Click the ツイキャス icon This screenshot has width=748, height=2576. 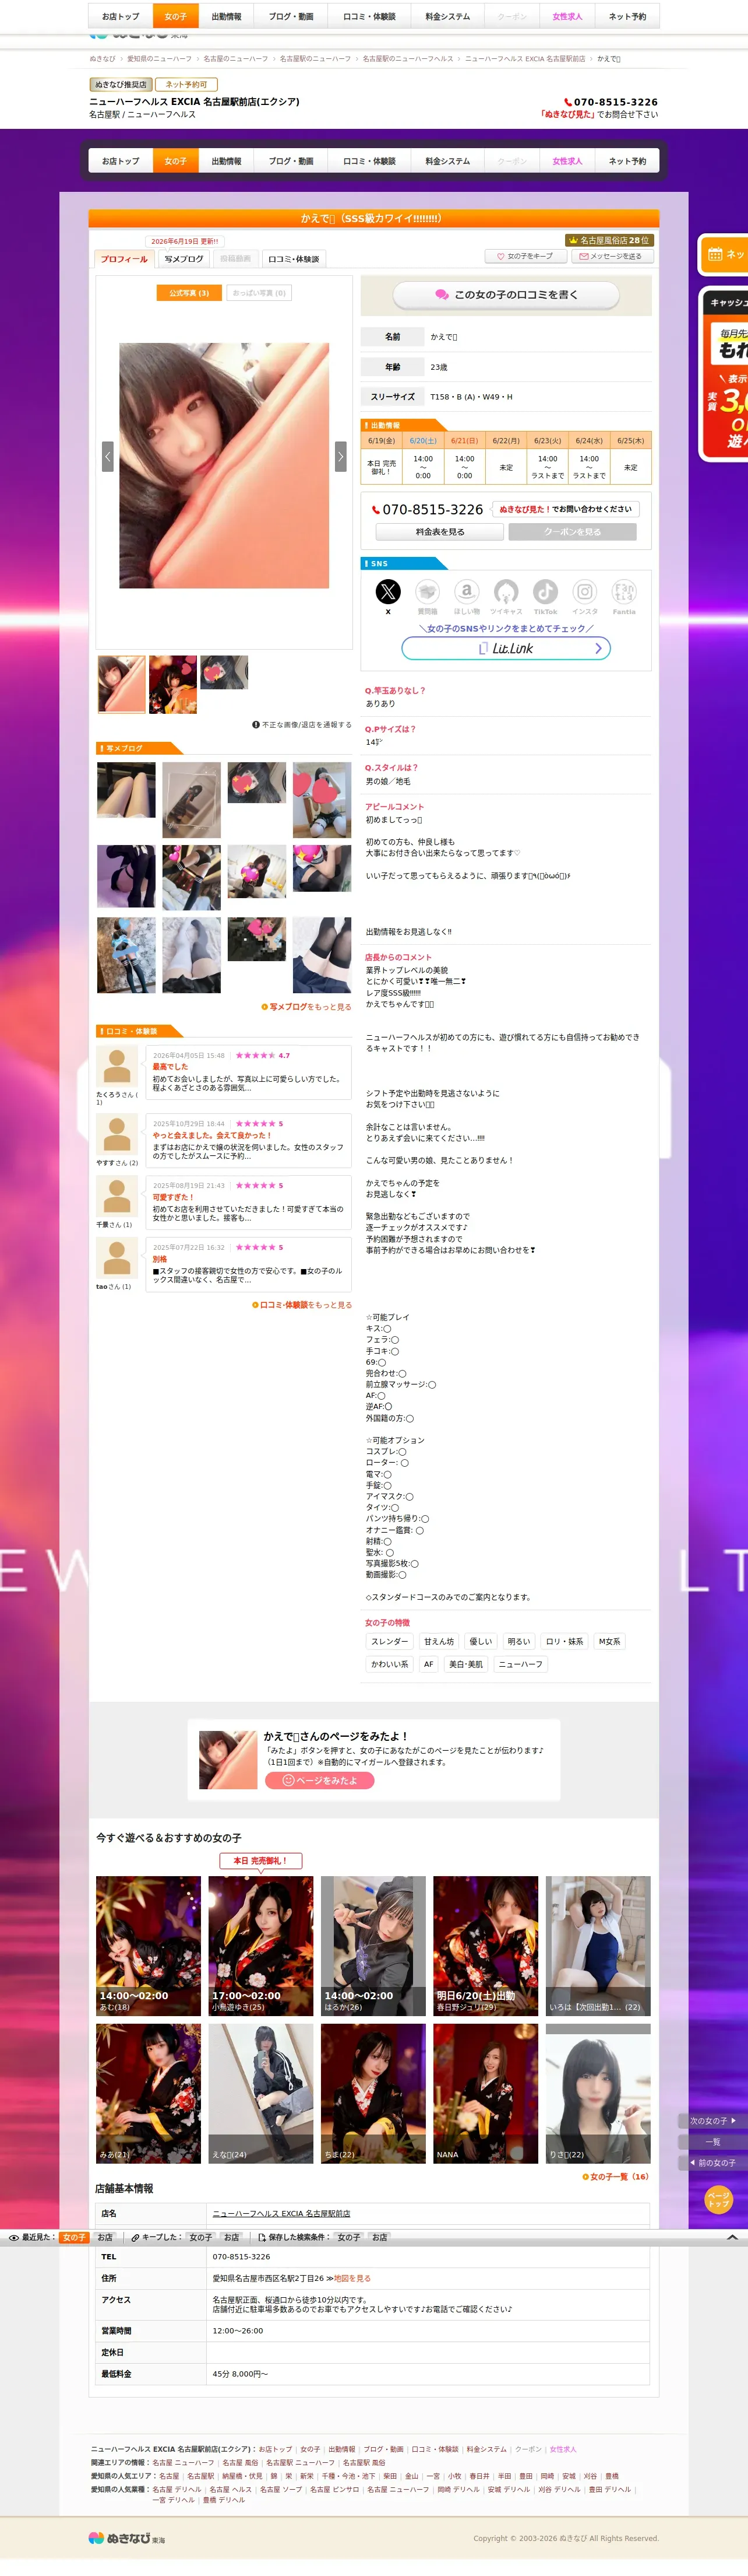tap(506, 591)
